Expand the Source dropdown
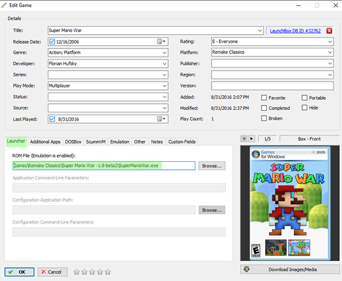Viewport: 342px width, 281px height. pos(165,108)
